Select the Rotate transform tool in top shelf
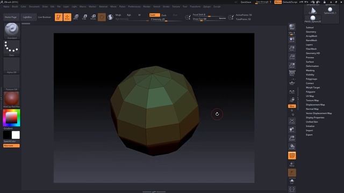The height and width of the screenshot is (193, 344). tap(93, 17)
